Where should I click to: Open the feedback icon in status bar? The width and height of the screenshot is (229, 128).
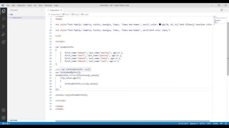pyautogui.click(x=221, y=123)
